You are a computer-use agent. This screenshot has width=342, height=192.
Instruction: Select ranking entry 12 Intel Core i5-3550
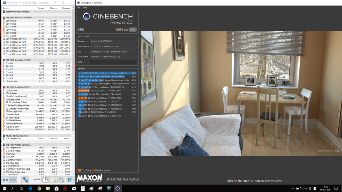(107, 112)
